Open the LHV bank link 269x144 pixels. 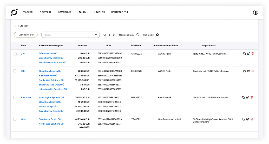tap(23, 54)
